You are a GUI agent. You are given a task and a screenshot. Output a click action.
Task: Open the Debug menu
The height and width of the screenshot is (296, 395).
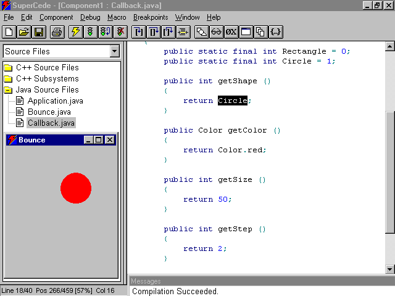90,17
